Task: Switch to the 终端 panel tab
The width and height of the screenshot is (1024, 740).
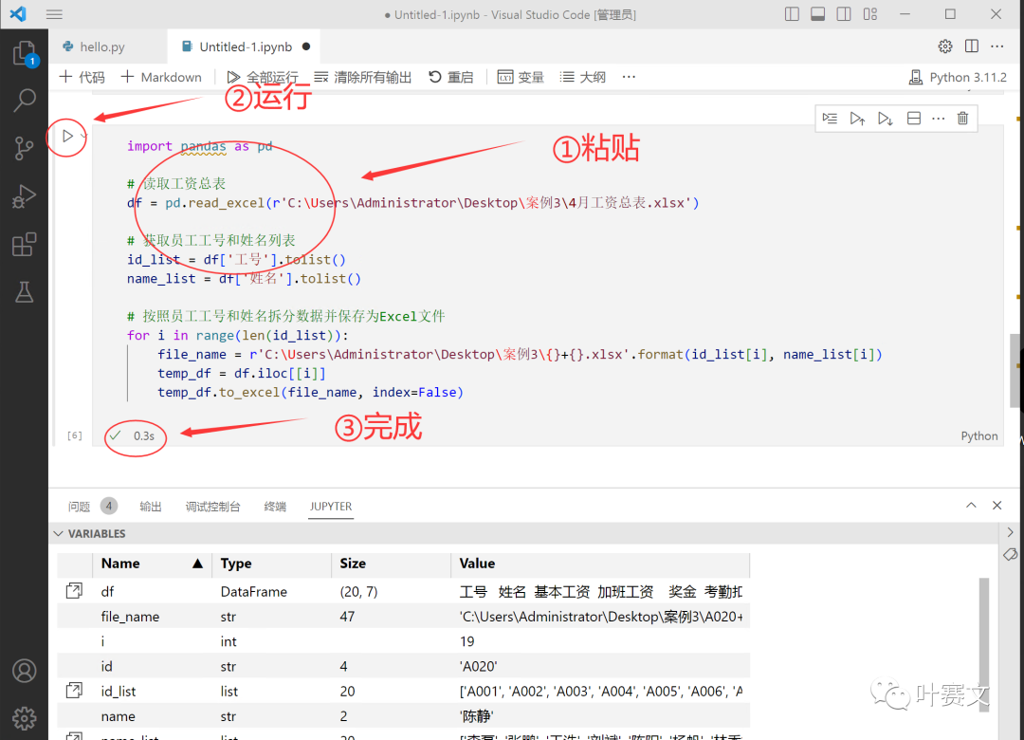Action: click(x=274, y=506)
